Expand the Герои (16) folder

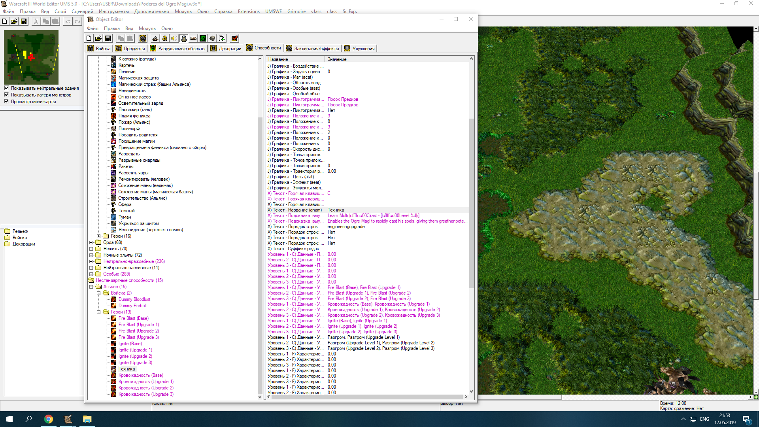[99, 236]
